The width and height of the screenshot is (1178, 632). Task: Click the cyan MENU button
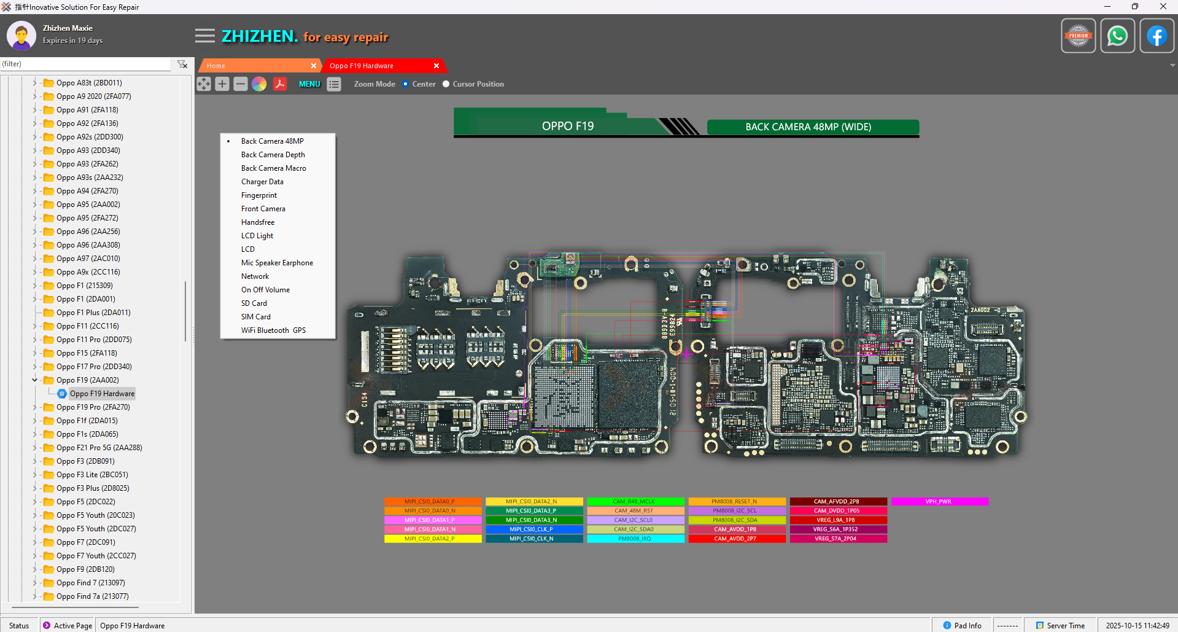[x=309, y=84]
